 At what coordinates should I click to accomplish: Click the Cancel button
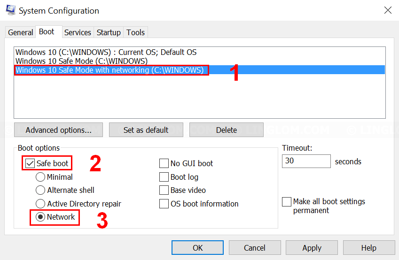[x=255, y=247]
